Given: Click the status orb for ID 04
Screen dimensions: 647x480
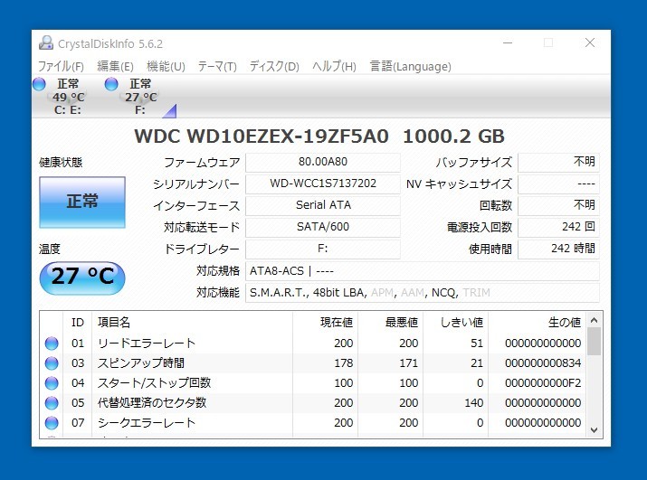Looking at the screenshot, I should pyautogui.click(x=52, y=383).
